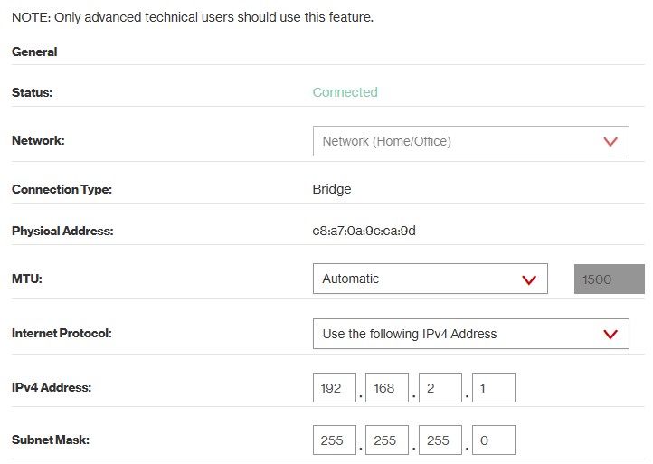Click the physical address c8:a7:0a:9c:ca:9d
The image size is (653, 464).
pos(364,231)
